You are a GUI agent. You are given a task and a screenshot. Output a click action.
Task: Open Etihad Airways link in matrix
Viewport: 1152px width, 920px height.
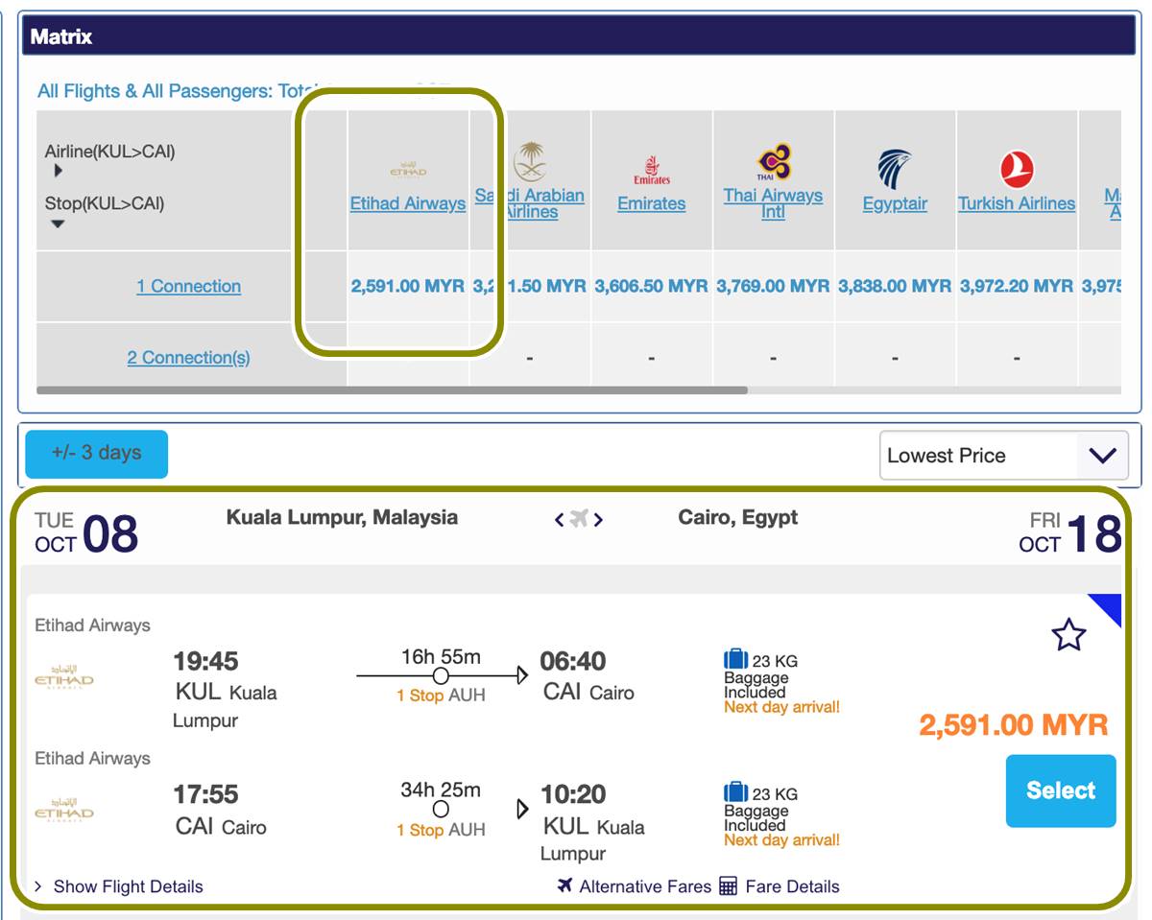tap(408, 203)
